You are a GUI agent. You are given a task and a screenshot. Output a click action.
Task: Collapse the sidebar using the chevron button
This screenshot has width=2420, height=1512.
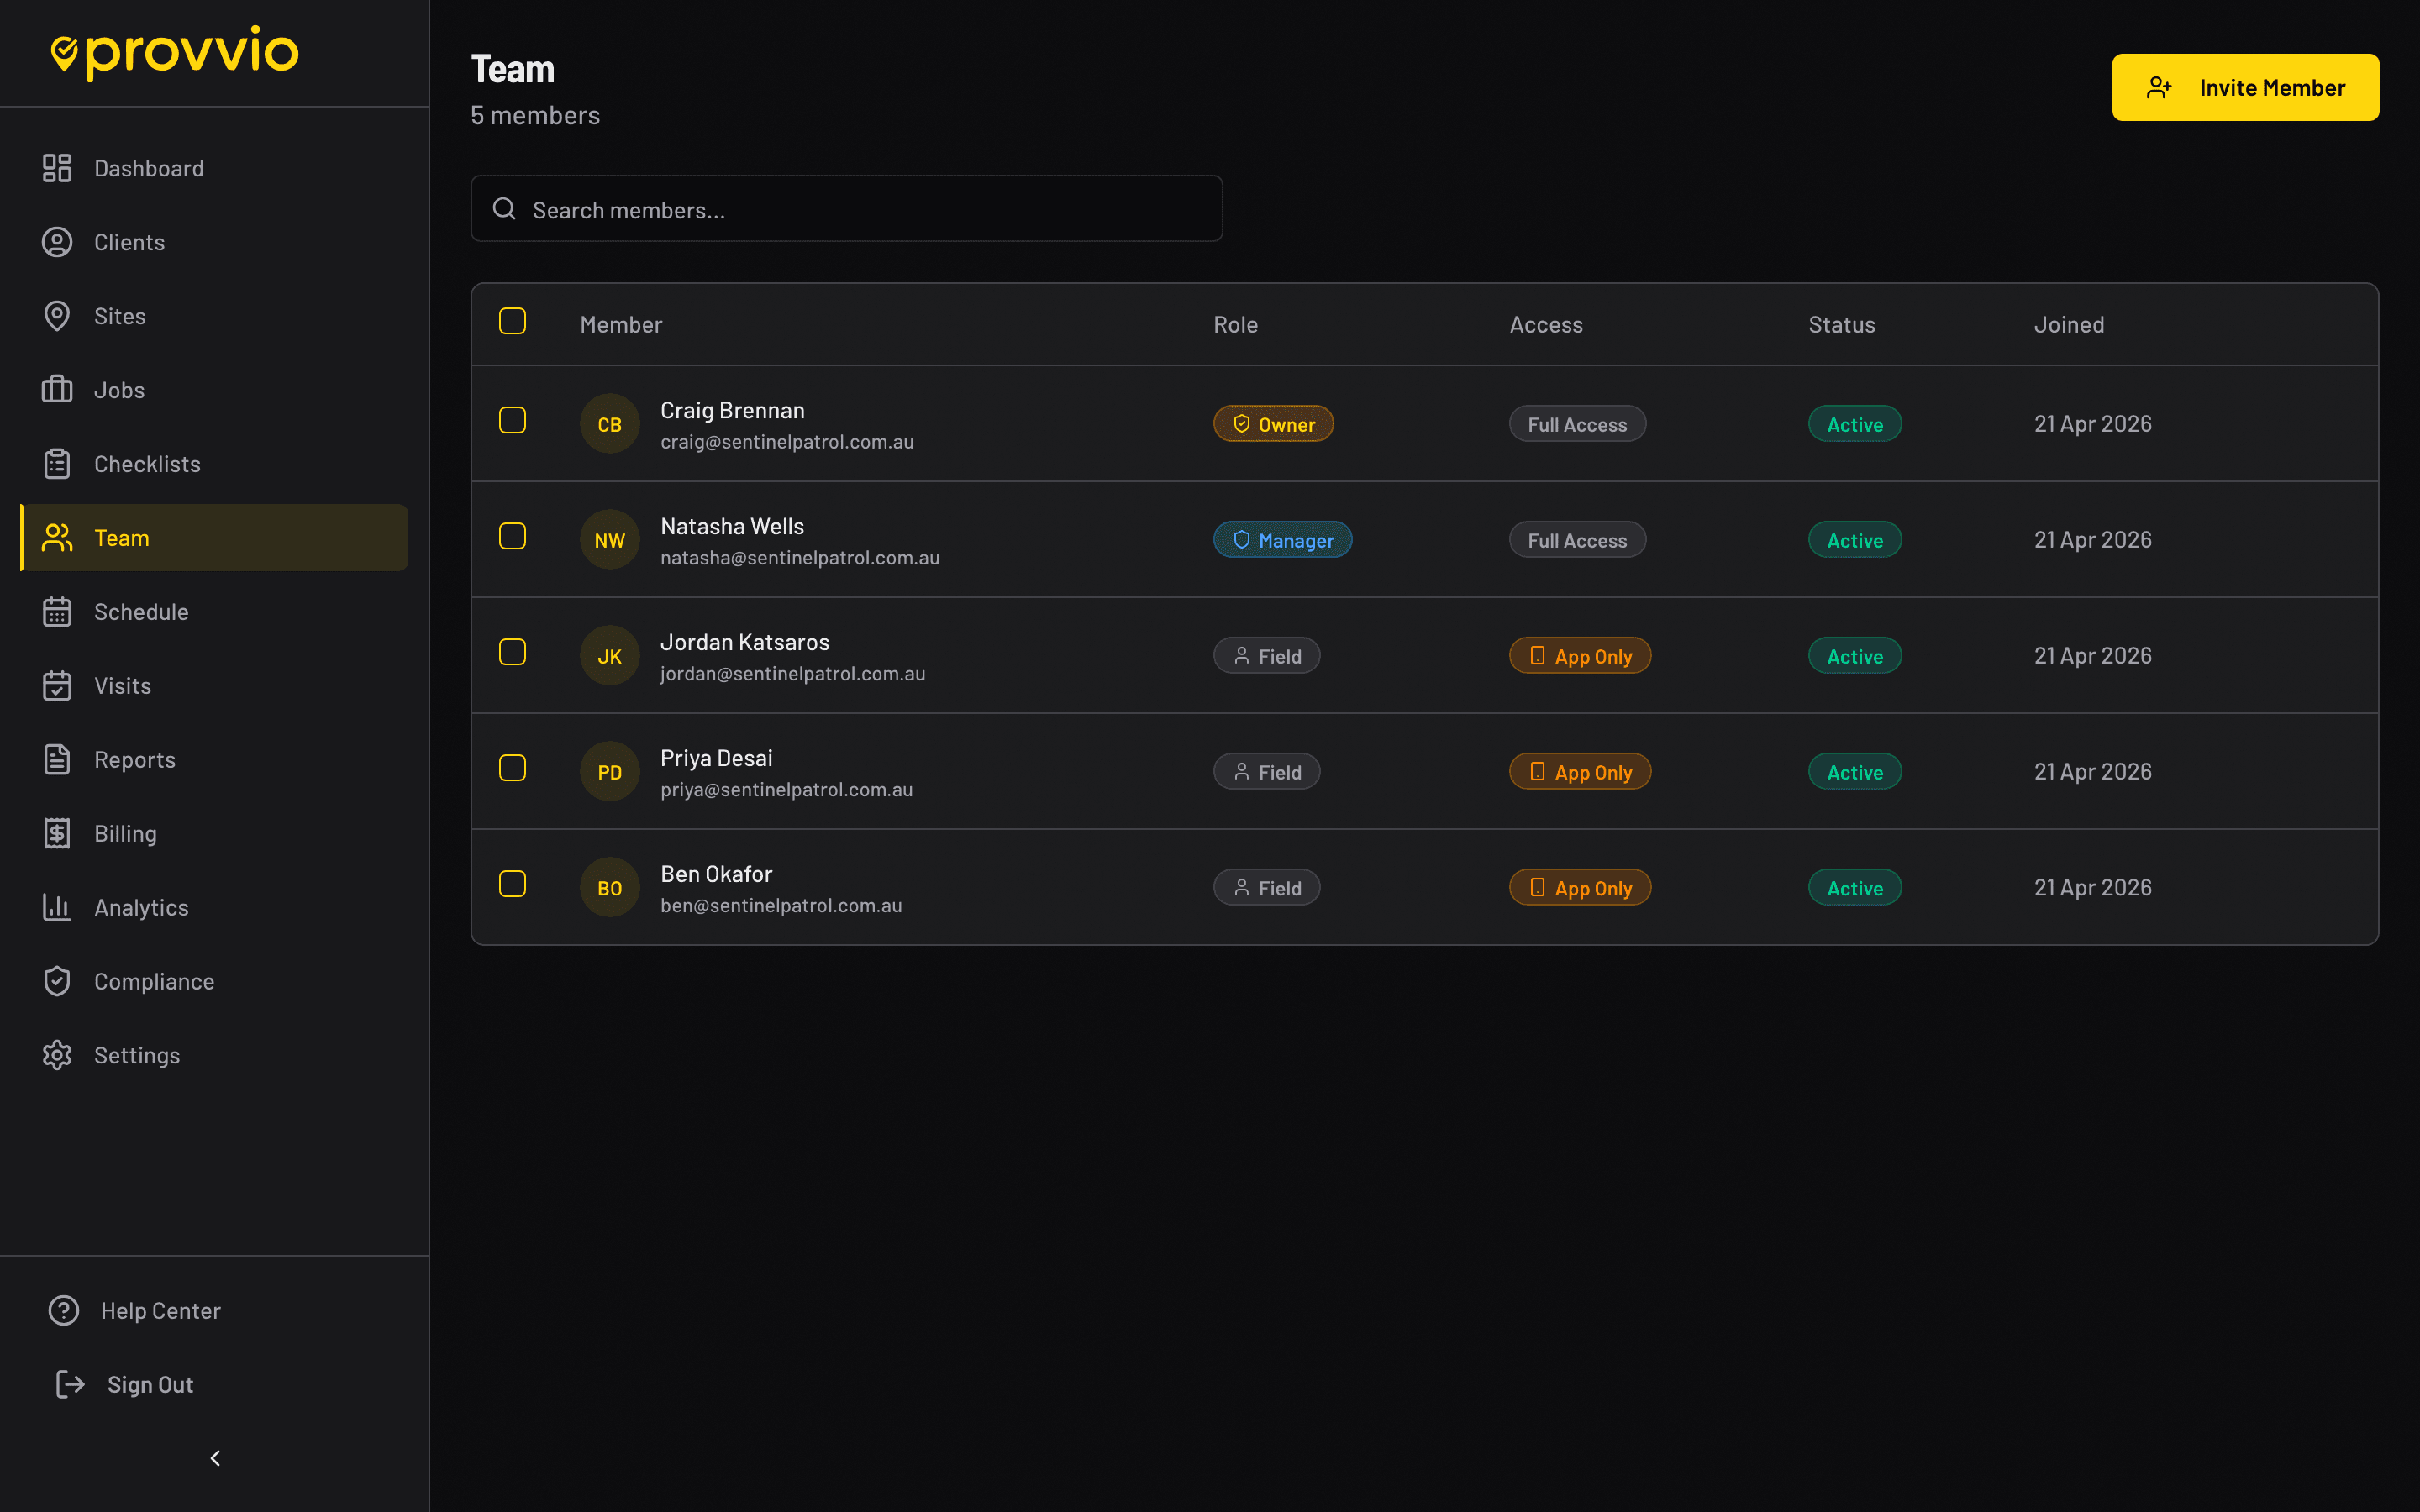[x=214, y=1458]
